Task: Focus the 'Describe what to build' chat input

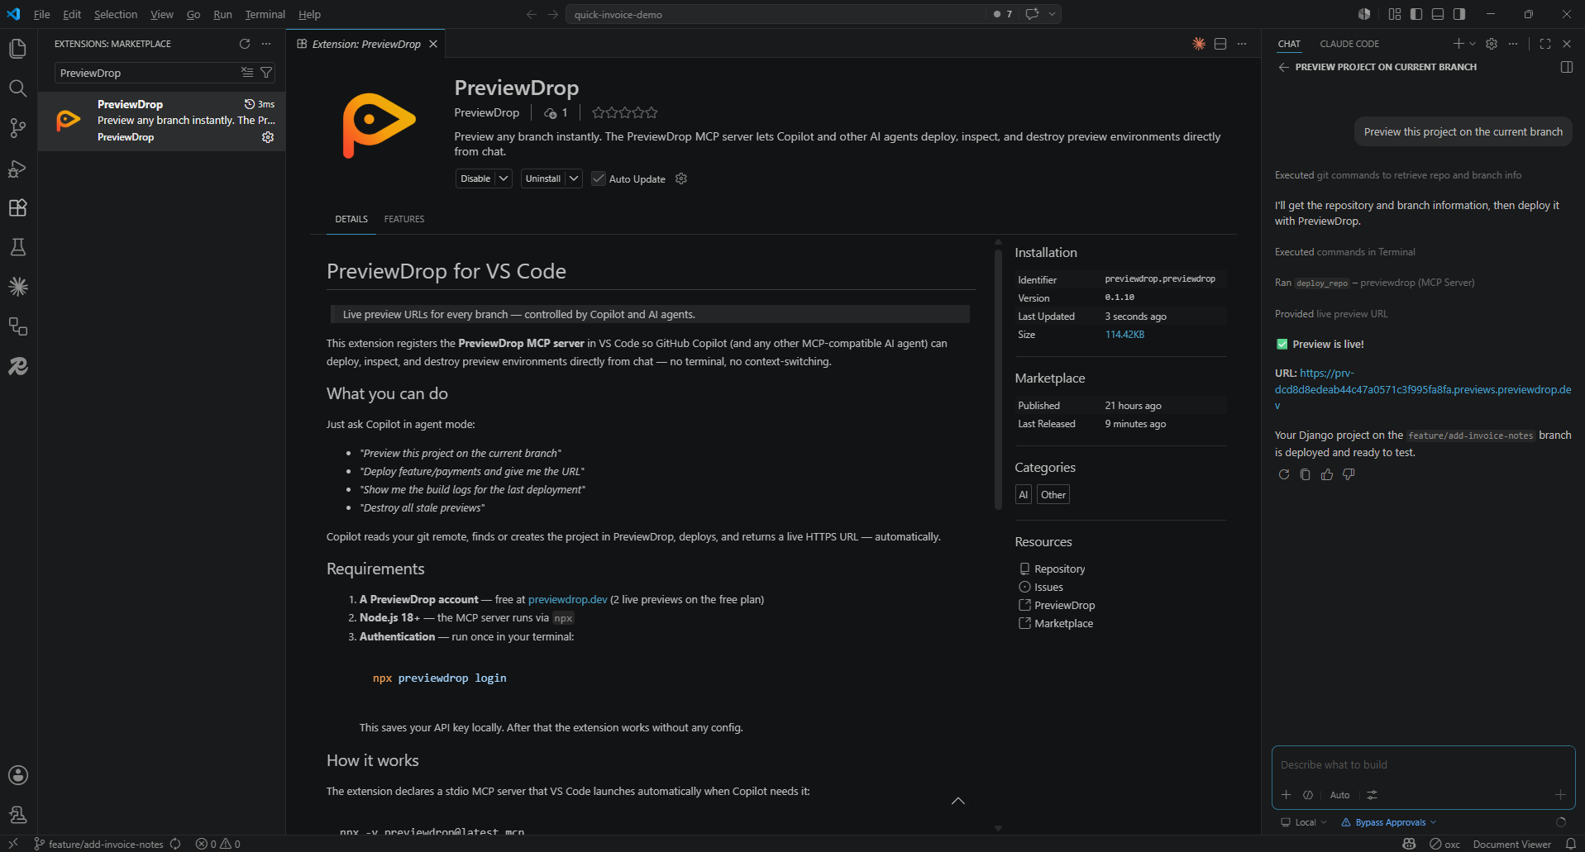Action: pos(1423,765)
